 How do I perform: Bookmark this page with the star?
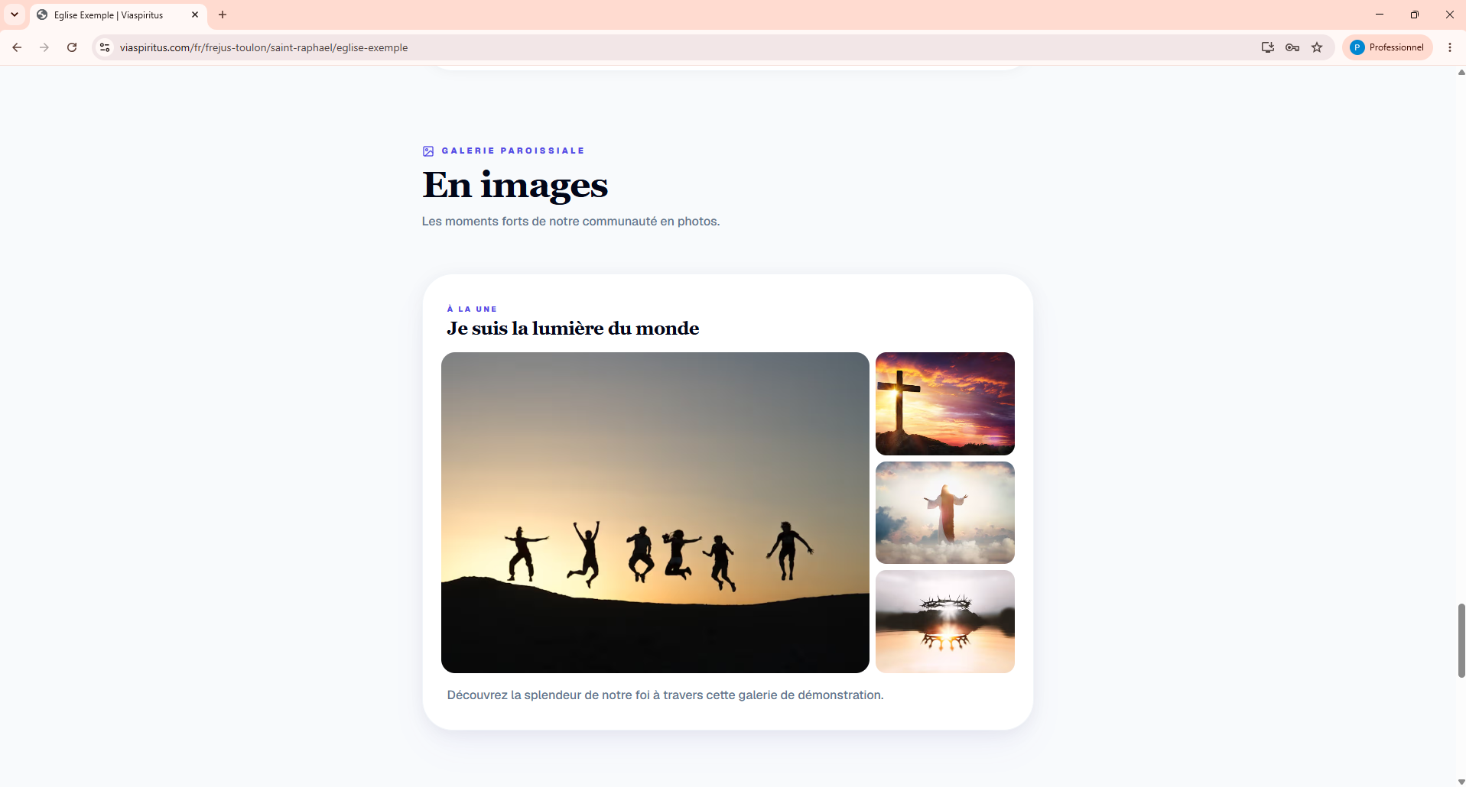coord(1317,47)
